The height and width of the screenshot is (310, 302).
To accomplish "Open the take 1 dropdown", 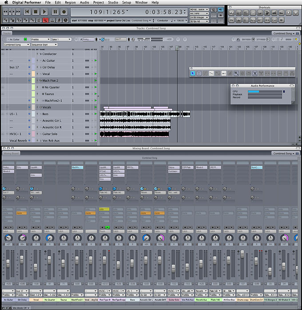I will (x=61, y=40).
